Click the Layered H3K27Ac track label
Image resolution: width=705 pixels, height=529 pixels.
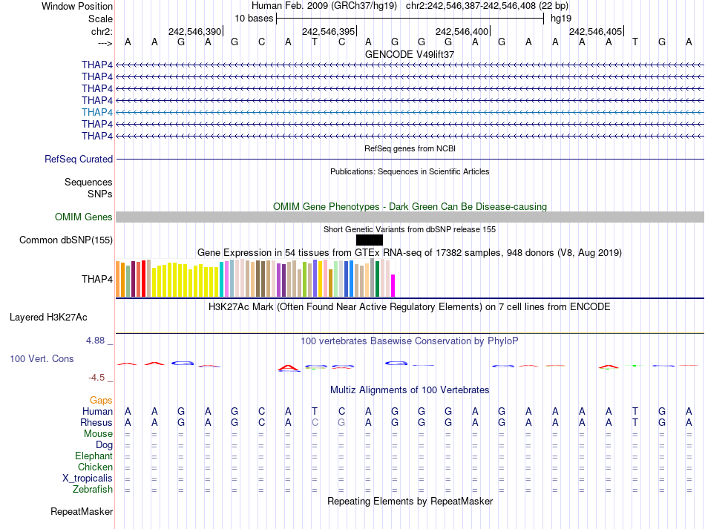pos(48,317)
